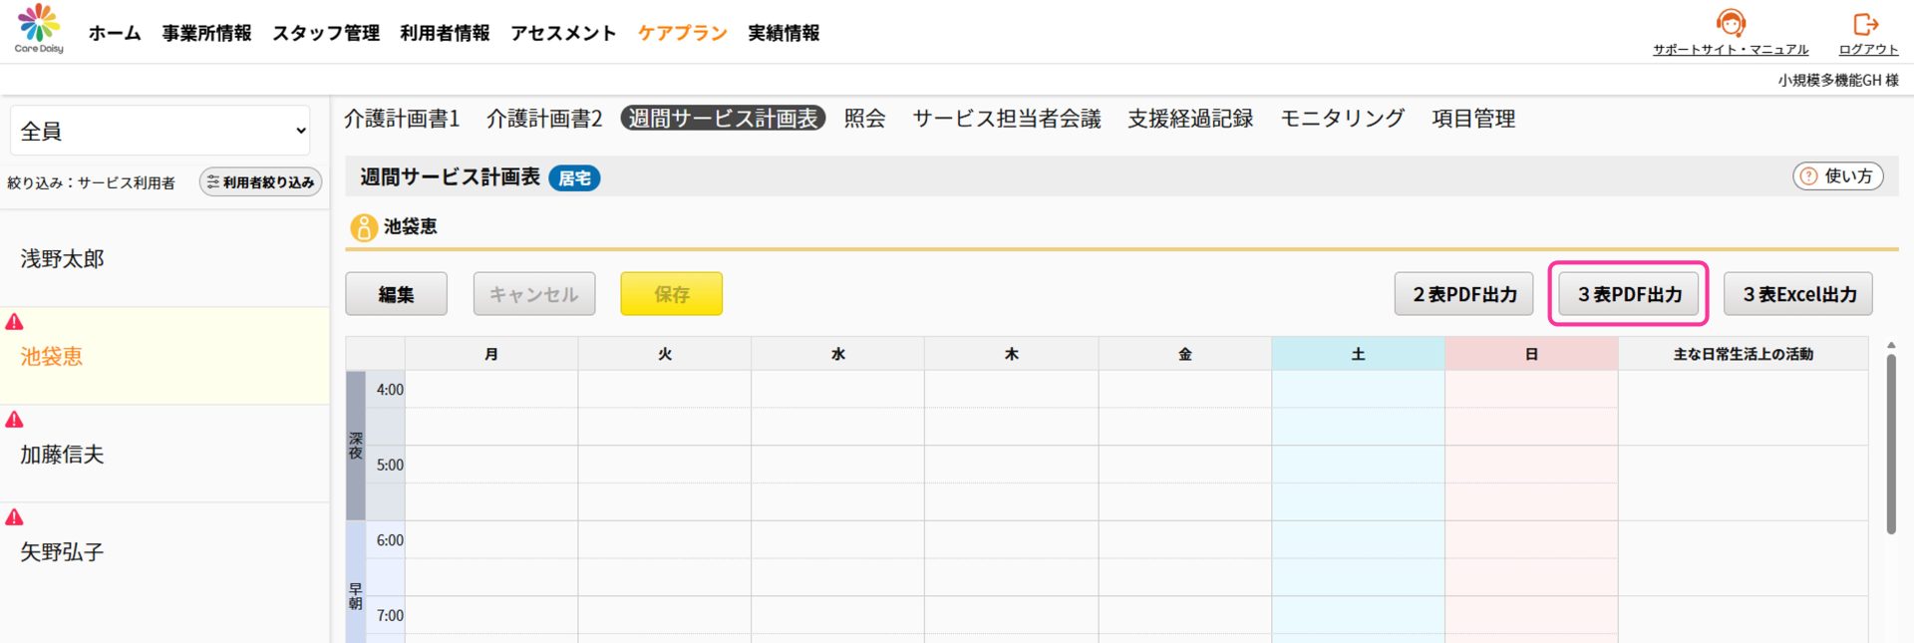The image size is (1914, 643).
Task: Open the 利用者絞り込み filter
Action: [260, 182]
